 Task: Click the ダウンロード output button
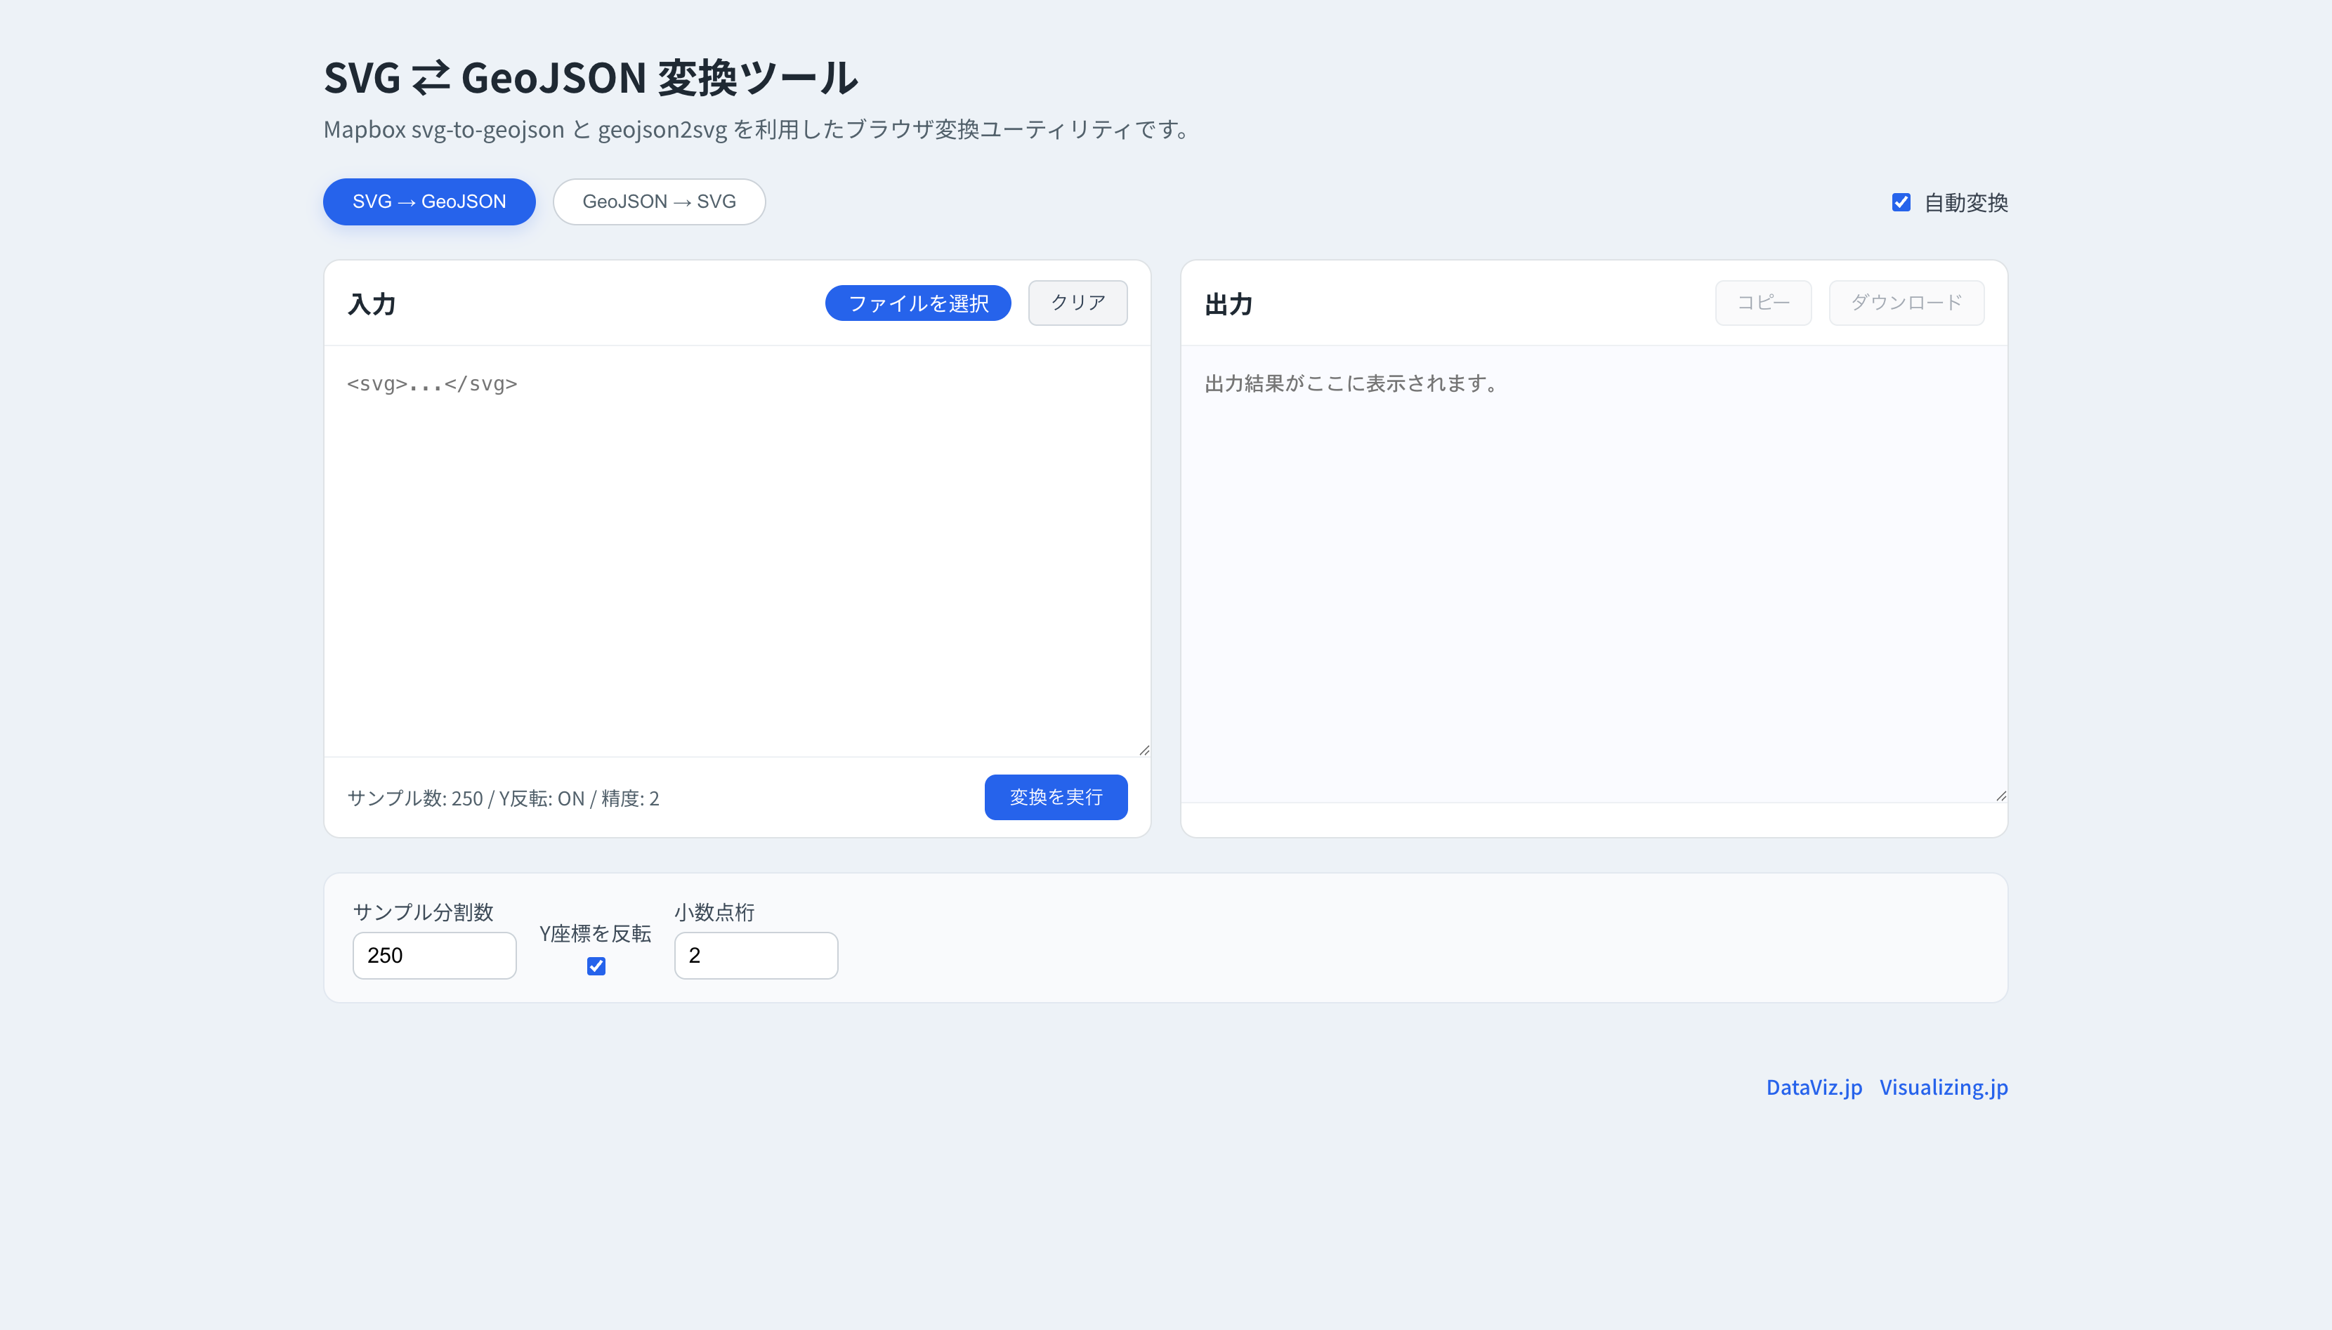[1906, 303]
